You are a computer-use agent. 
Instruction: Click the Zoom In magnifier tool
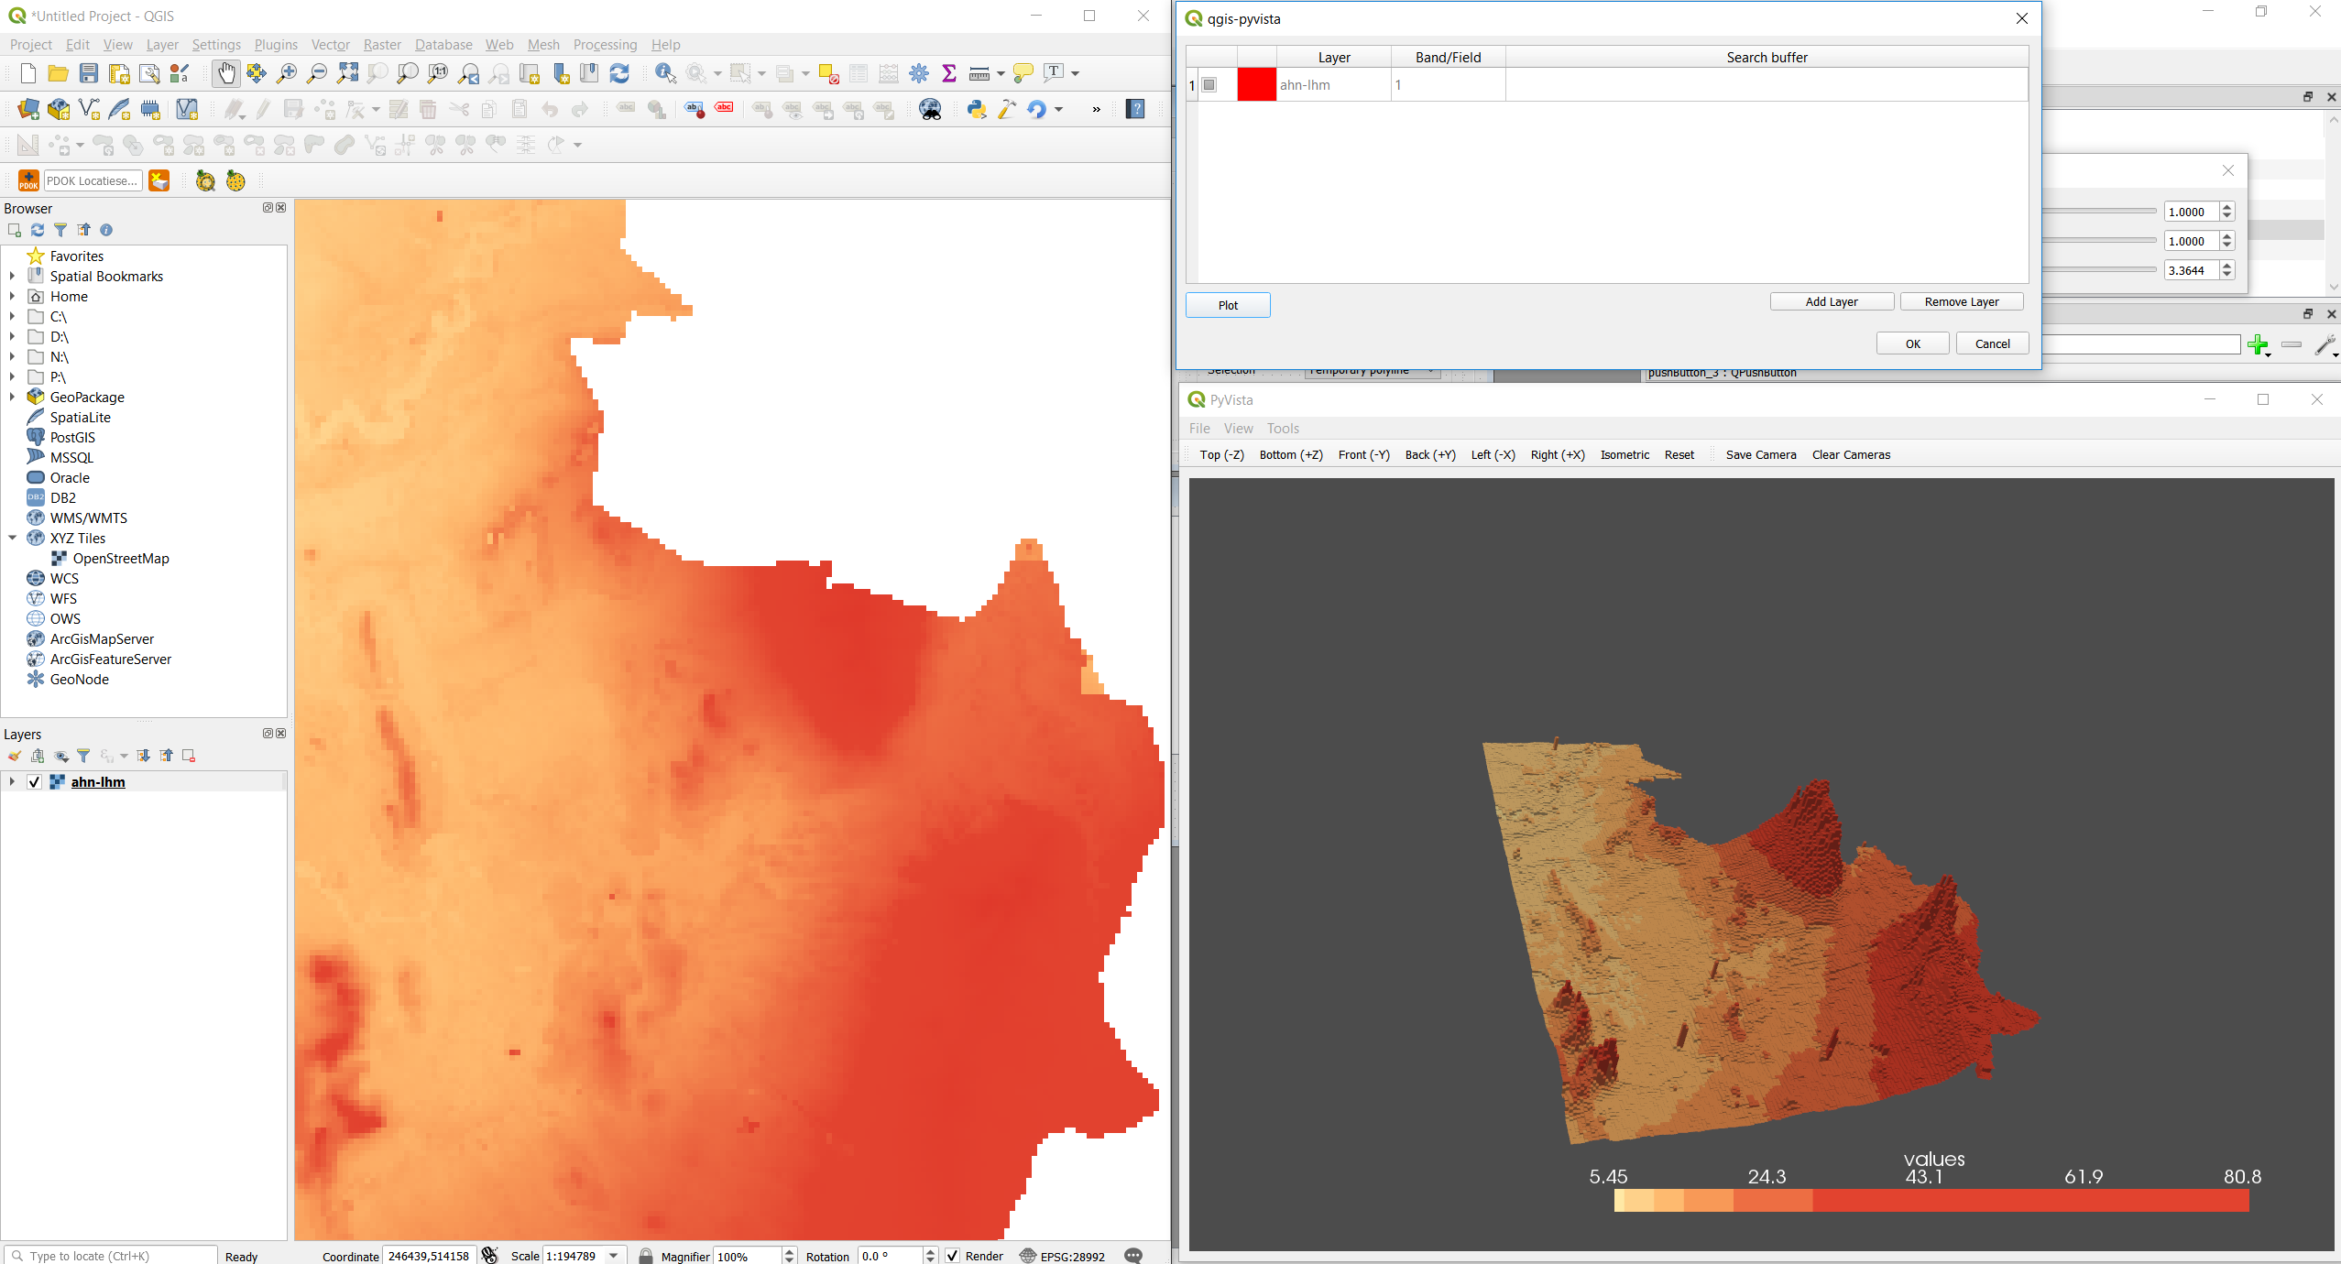point(287,73)
